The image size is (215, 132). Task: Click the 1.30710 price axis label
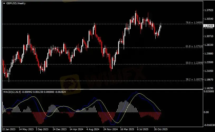(209, 36)
